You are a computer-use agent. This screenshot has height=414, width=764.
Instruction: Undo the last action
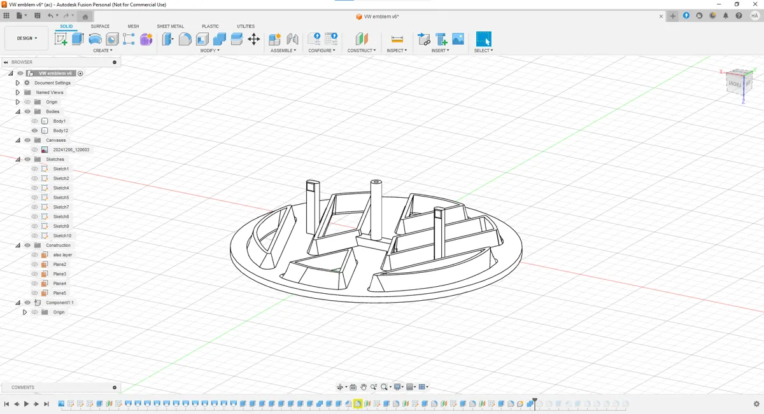pyautogui.click(x=50, y=16)
